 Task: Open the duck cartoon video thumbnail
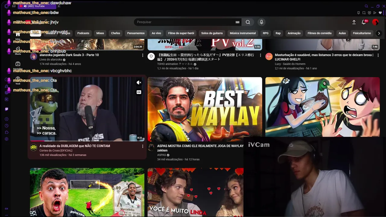(x=322, y=107)
